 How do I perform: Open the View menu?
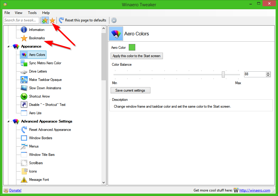coord(18,13)
